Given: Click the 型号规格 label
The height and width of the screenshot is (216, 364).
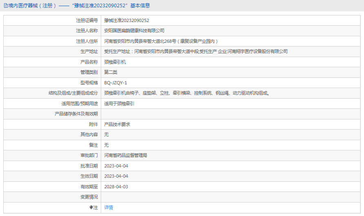Looking at the screenshot, I should 89,83.
